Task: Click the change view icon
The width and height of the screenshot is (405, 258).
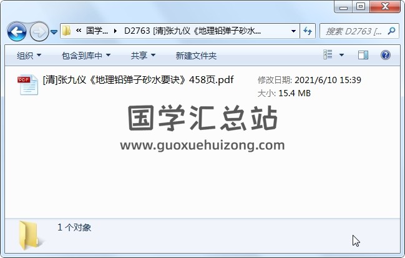Action: pyautogui.click(x=328, y=55)
